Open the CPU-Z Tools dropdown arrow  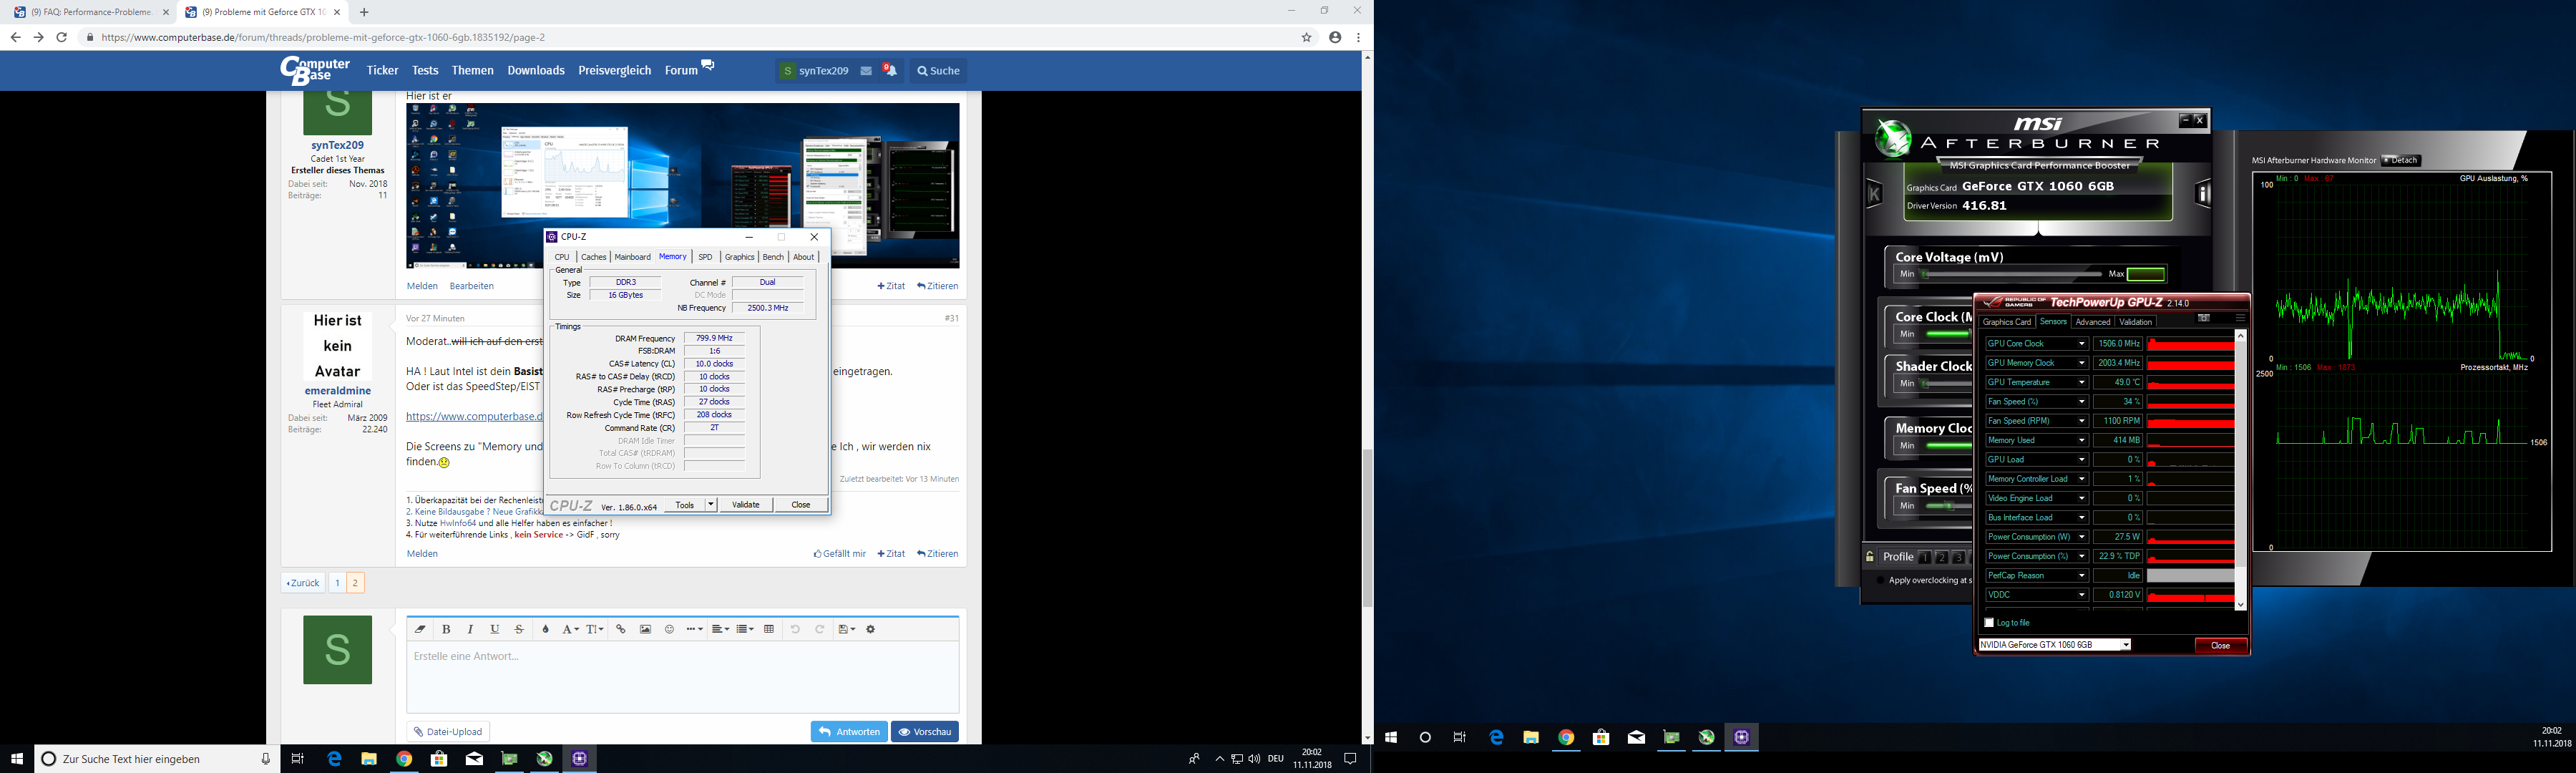pos(710,505)
